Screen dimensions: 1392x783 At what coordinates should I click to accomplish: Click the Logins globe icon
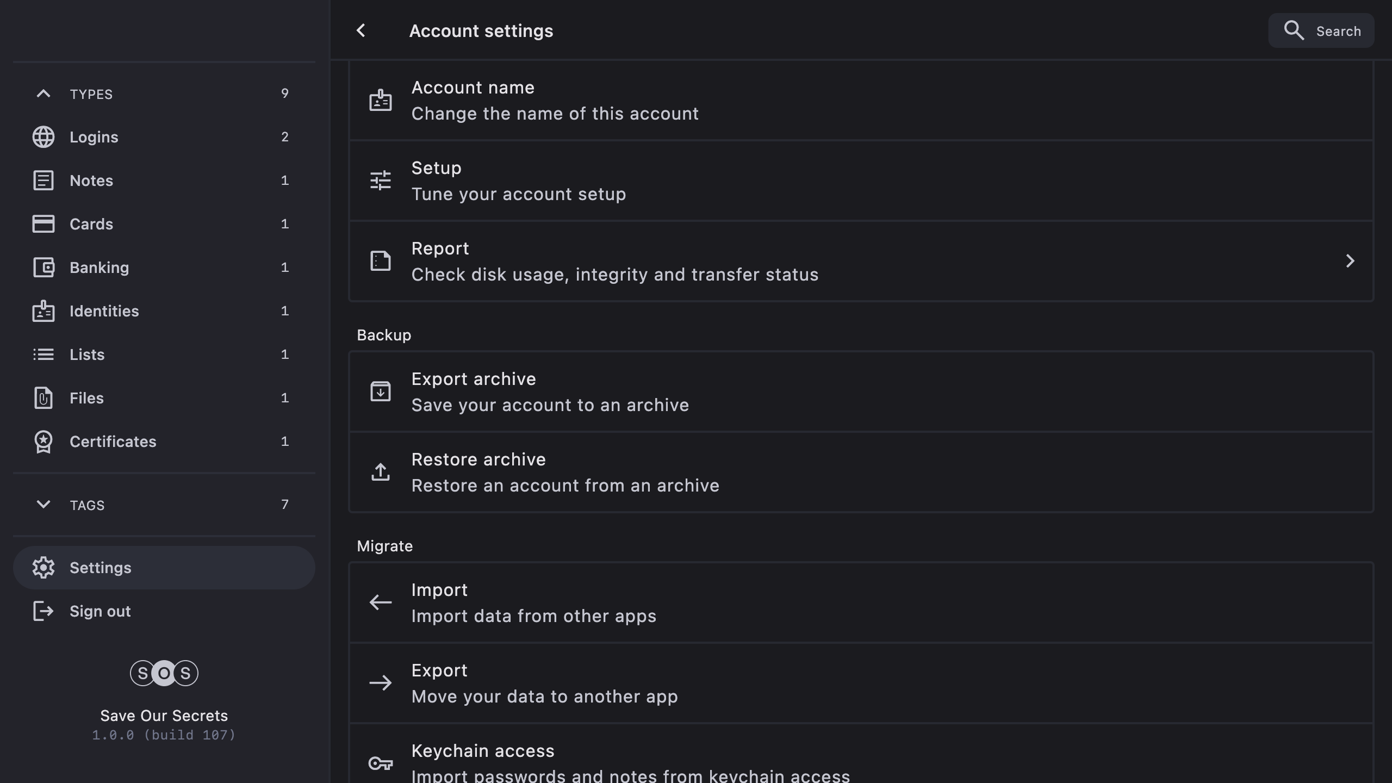[43, 137]
